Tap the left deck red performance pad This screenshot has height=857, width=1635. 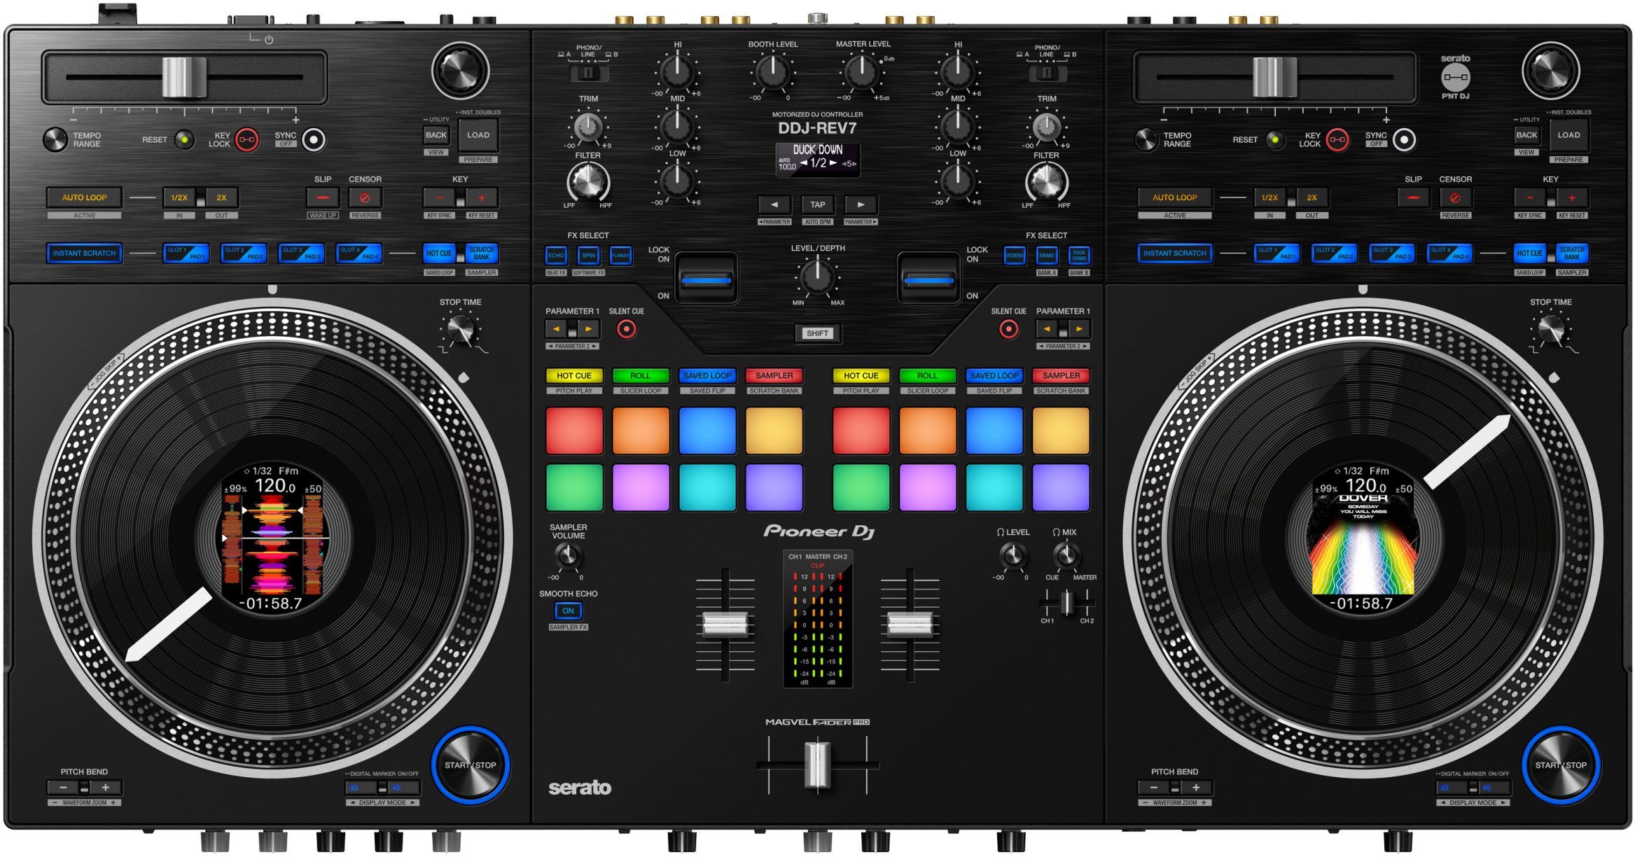click(574, 431)
